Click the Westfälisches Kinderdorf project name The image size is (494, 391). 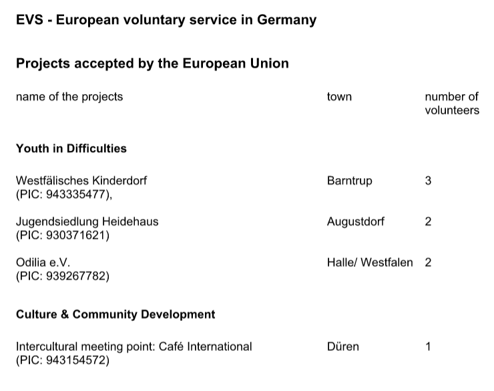coord(81,181)
